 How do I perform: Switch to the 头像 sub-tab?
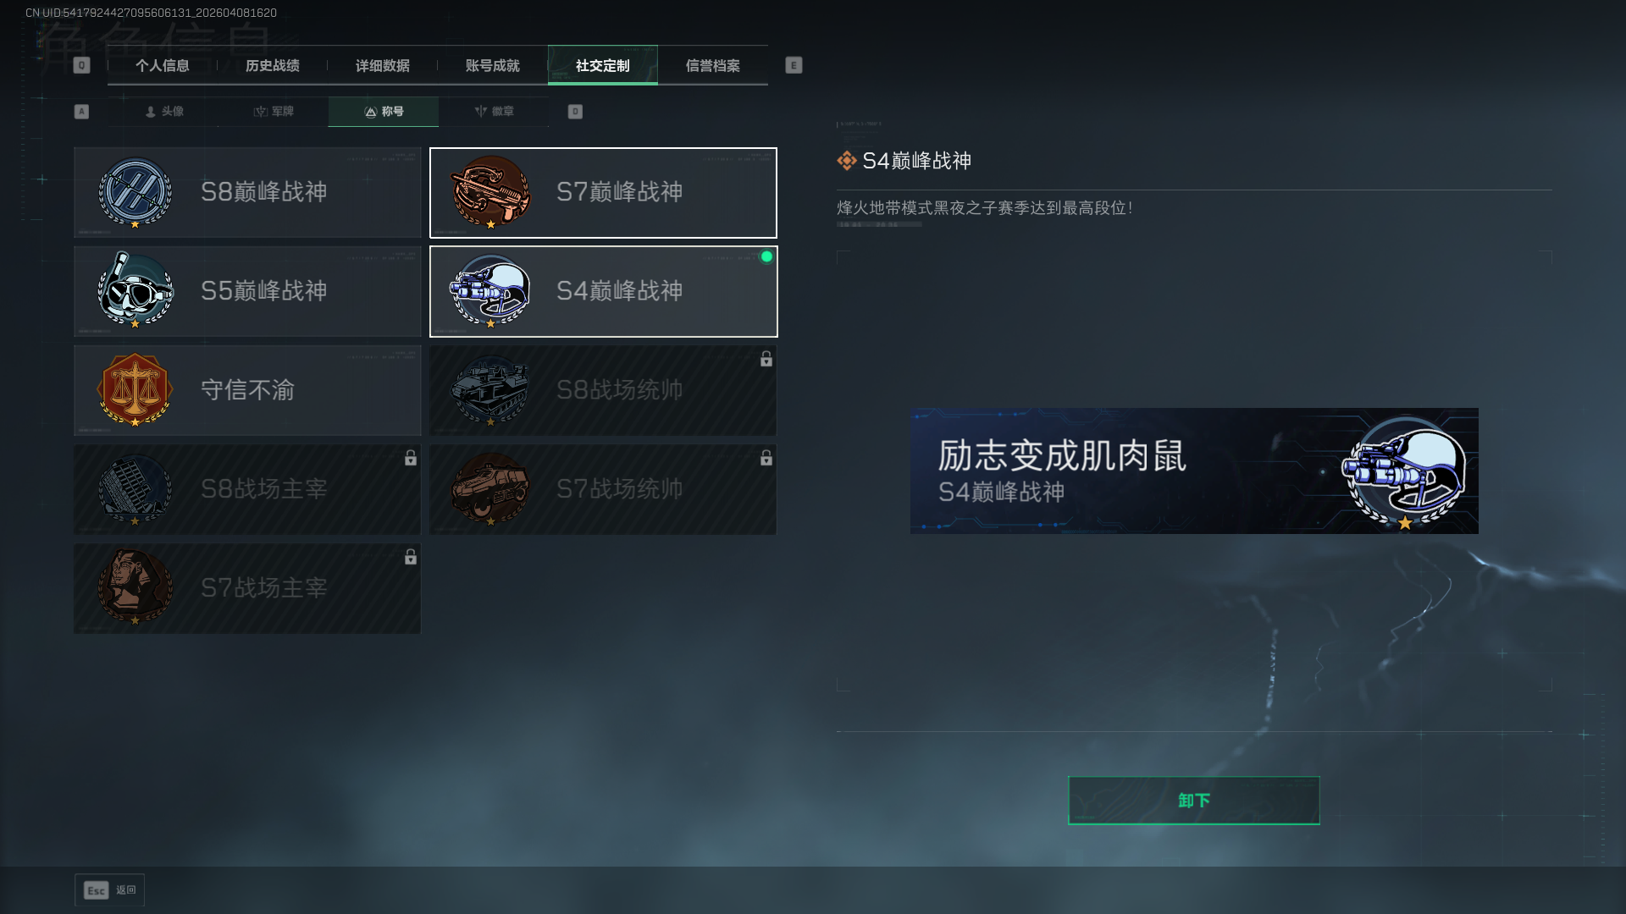click(x=163, y=112)
